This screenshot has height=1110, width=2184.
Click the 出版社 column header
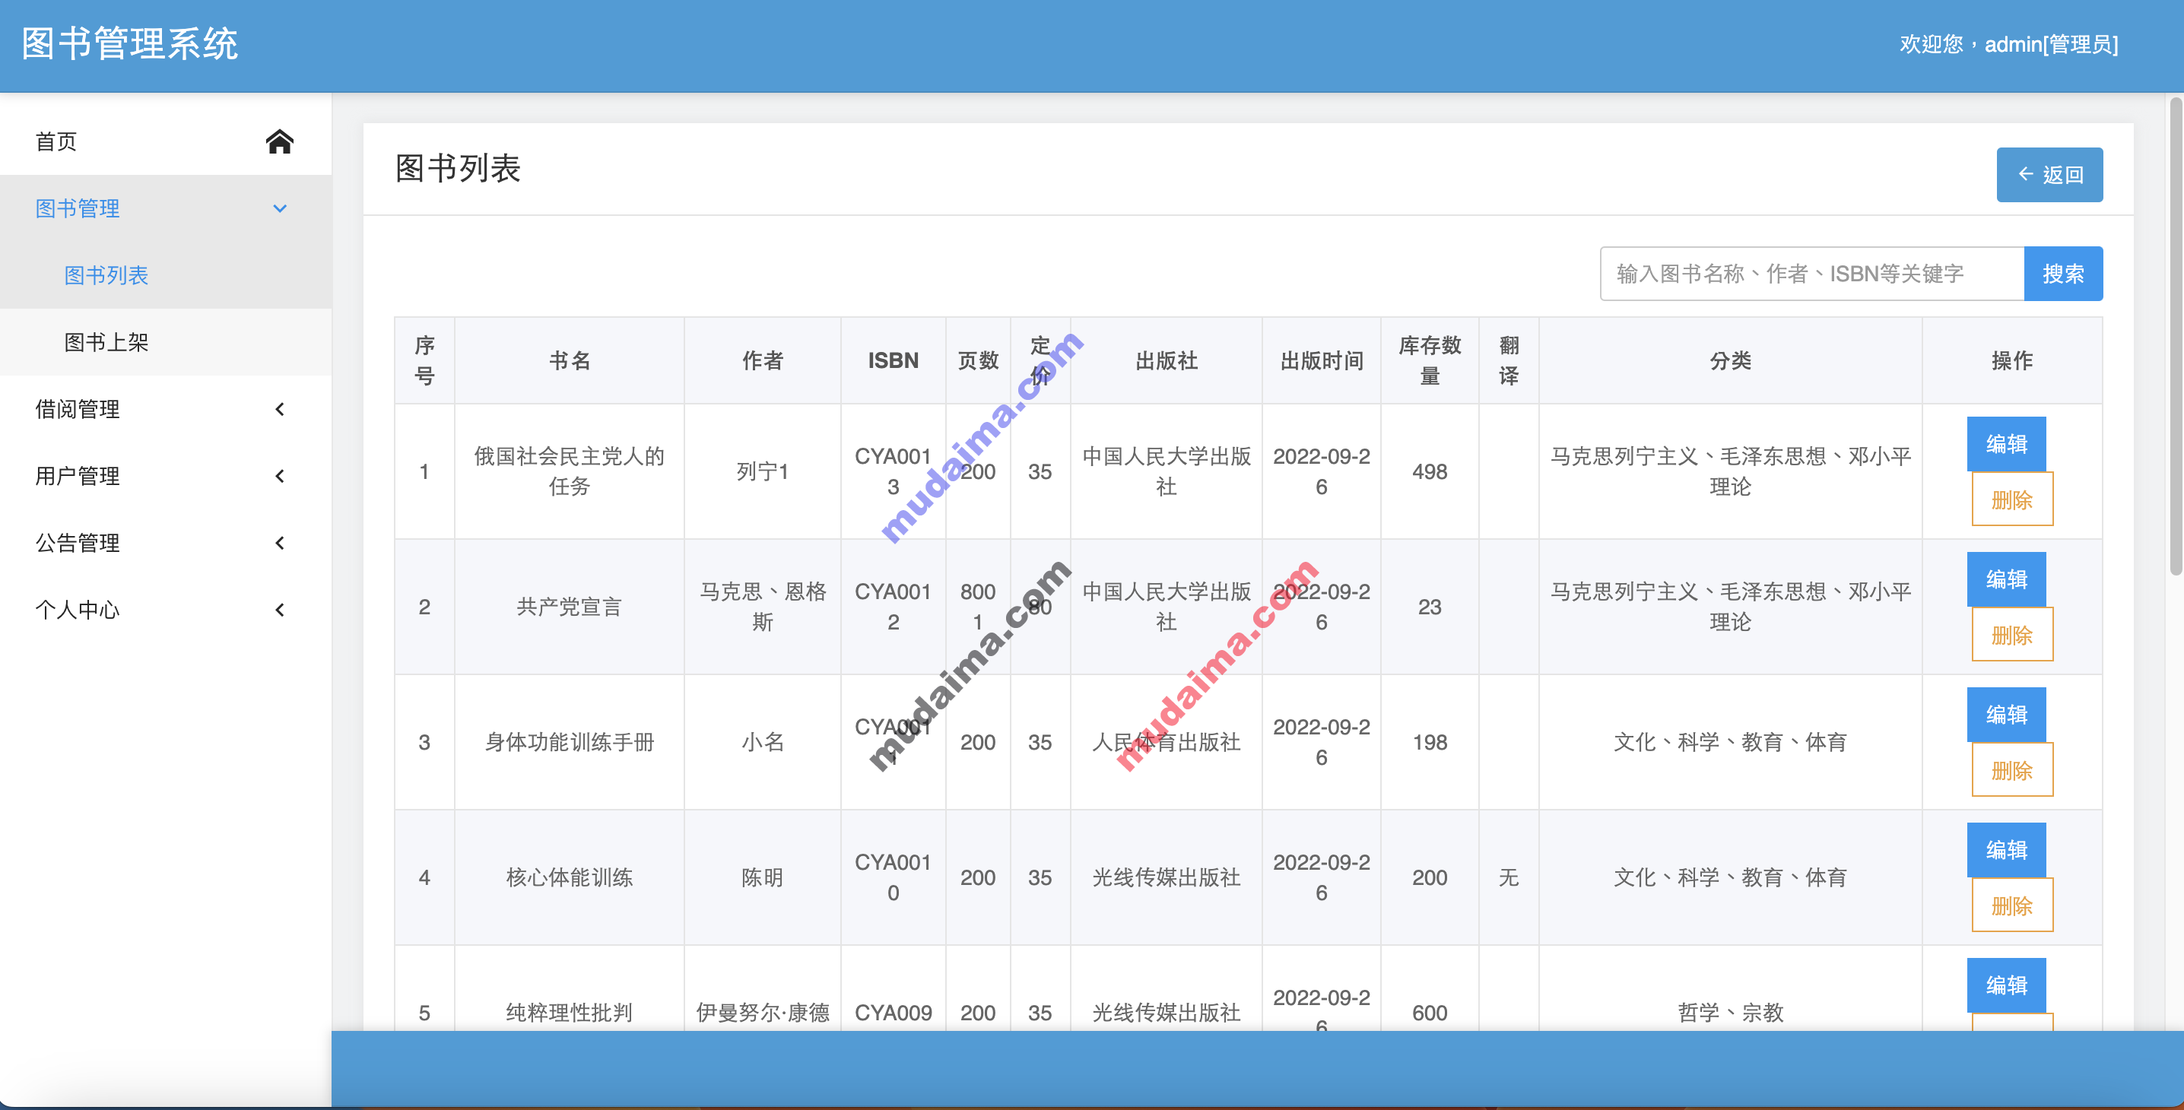tap(1166, 361)
